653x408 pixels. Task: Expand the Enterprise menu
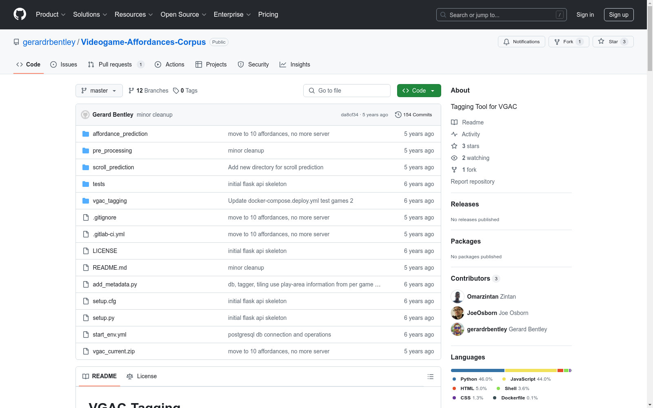(x=232, y=15)
